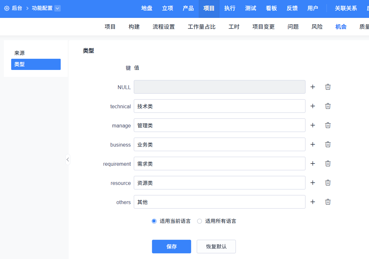Select 来源 in the sidebar
Image resolution: width=369 pixels, height=259 pixels.
19,53
